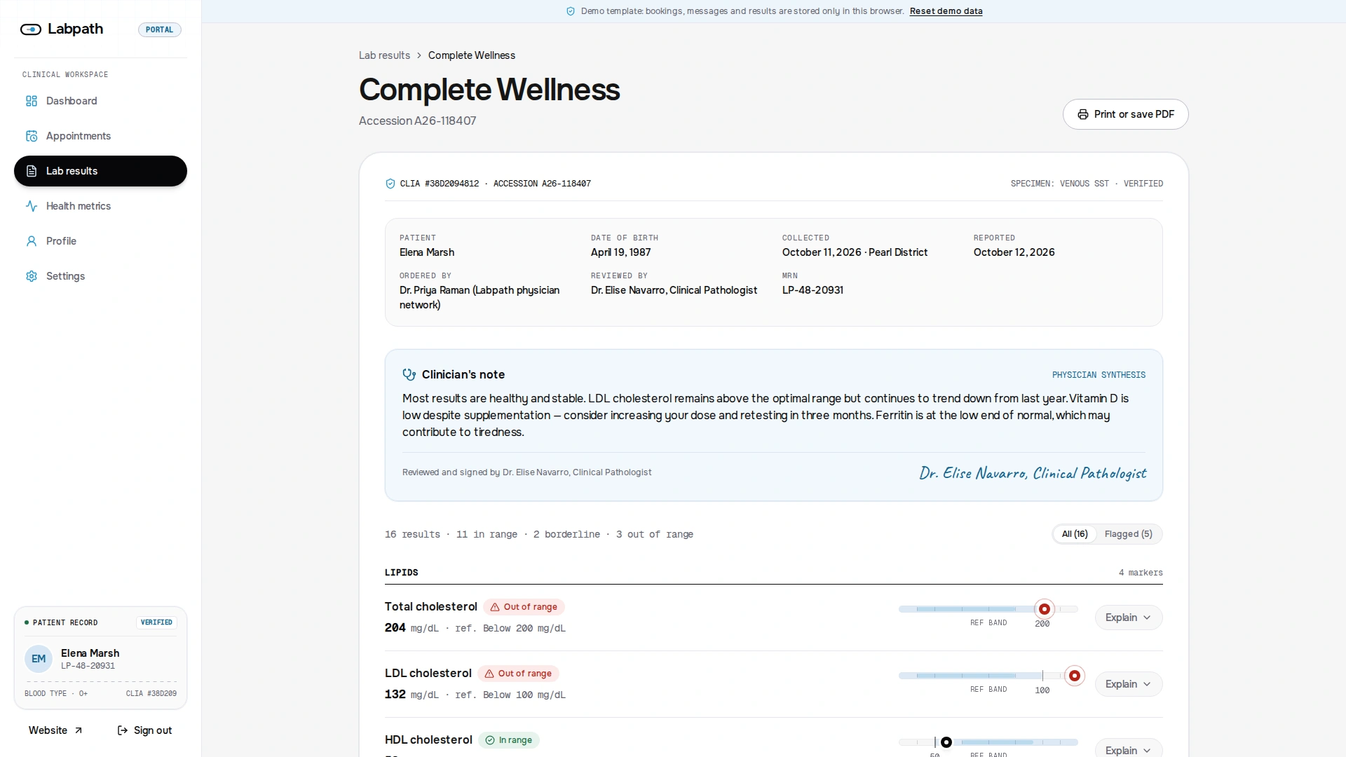Open Dashboard in the sidebar
Screen dimensions: 1346x757
100,101
